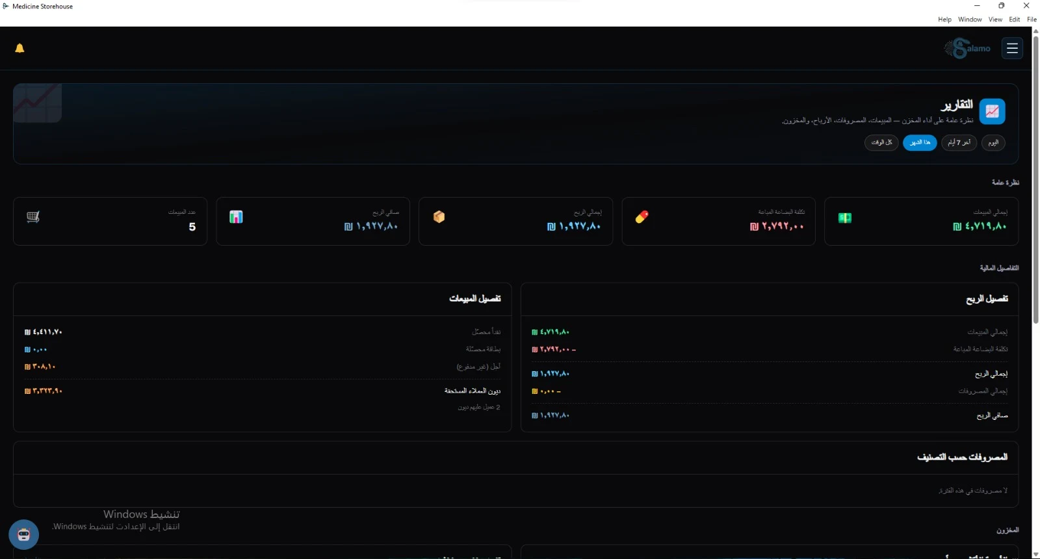Click the vertical scrollbar thumb
Image resolution: width=1040 pixels, height=559 pixels.
pyautogui.click(x=1035, y=179)
